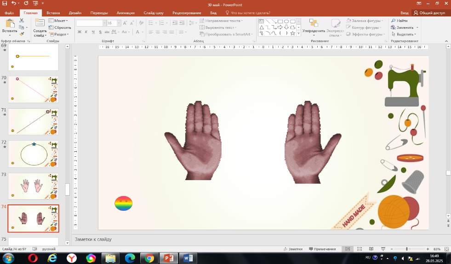Image resolution: width=451 pixels, height=264 pixels.
Task: Choose the oval shape in shapes gallery
Action: click(x=286, y=21)
